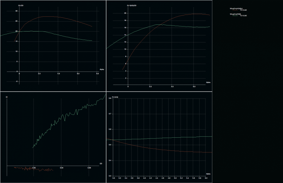Click the Vz (m/s) axis label
This screenshot has height=183, width=283.
click(115, 97)
